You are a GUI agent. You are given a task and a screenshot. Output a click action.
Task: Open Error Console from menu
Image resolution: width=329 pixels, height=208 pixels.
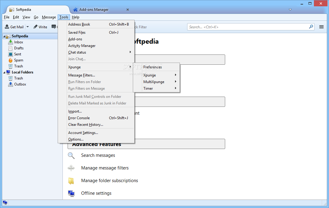pos(96,118)
